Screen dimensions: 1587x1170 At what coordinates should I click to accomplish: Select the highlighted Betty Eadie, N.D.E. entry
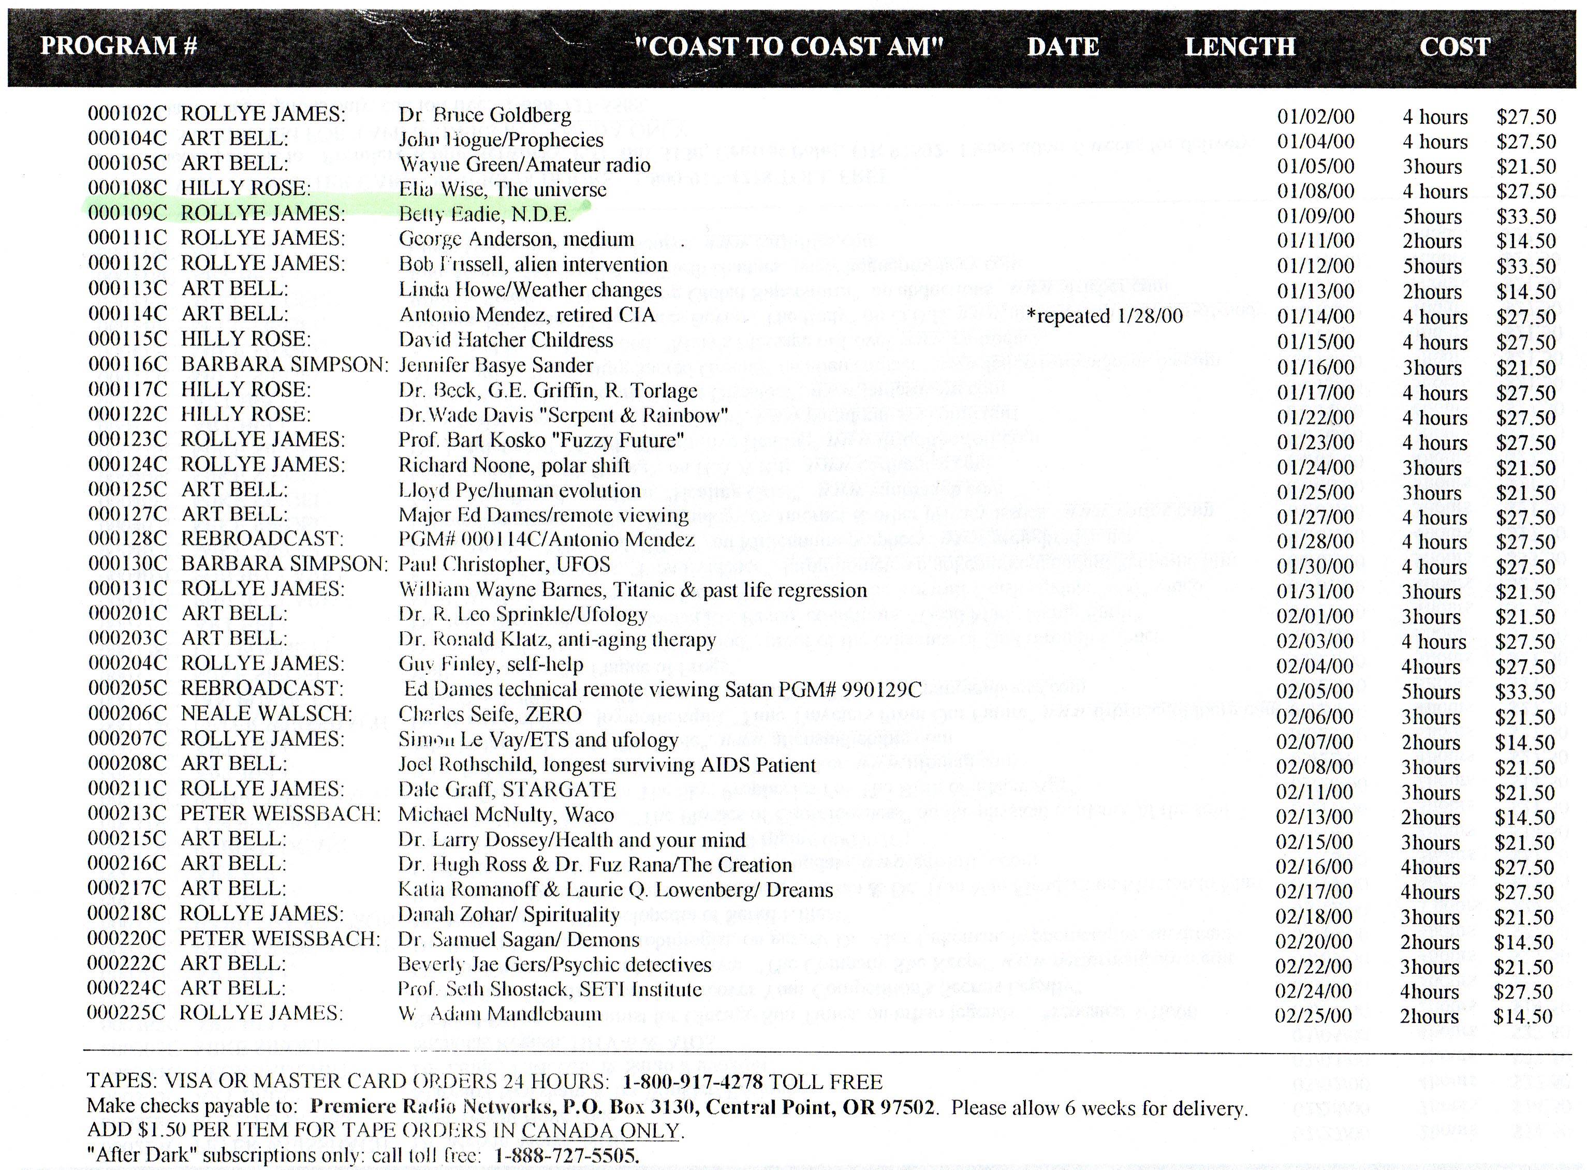click(x=484, y=214)
